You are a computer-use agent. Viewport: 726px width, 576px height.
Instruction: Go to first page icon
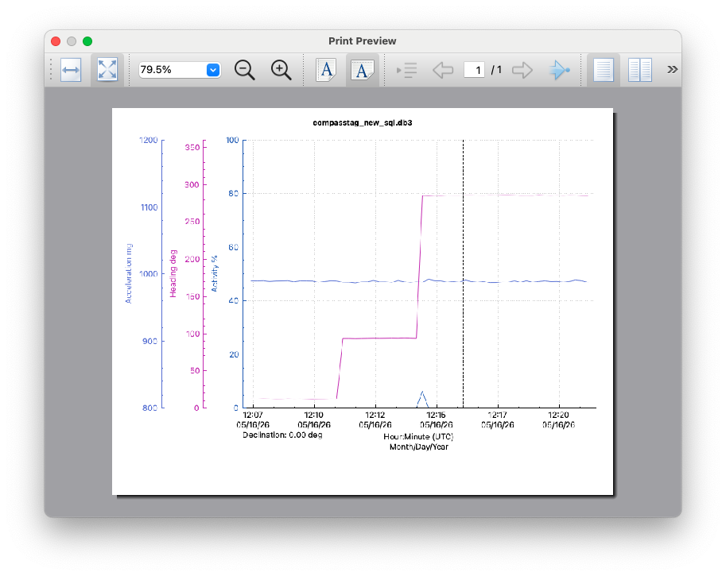tap(407, 70)
